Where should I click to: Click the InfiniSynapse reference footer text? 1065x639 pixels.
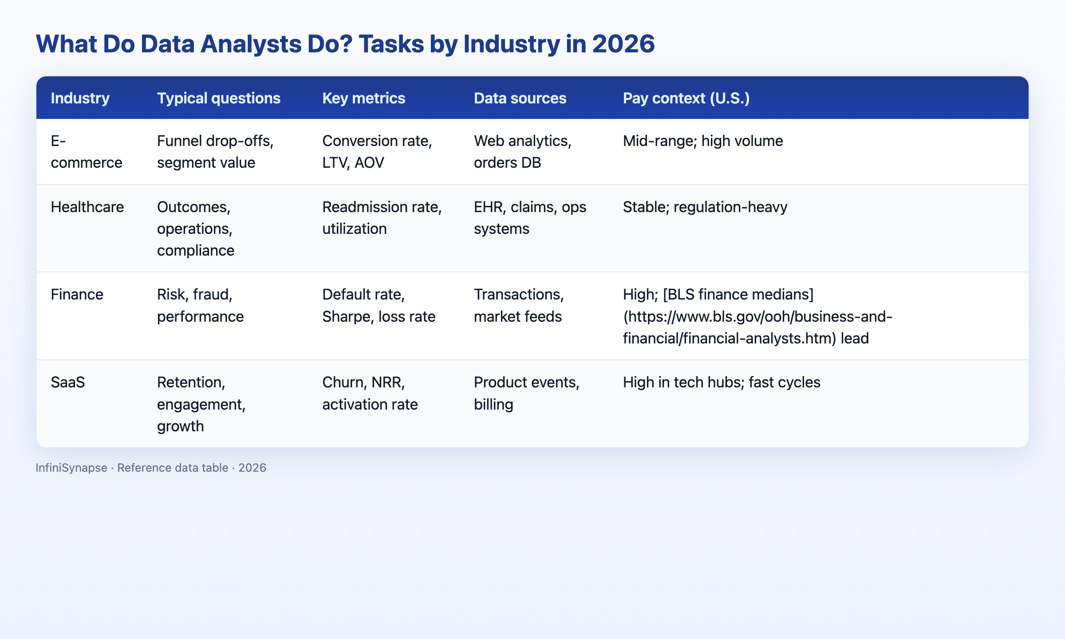coord(151,468)
